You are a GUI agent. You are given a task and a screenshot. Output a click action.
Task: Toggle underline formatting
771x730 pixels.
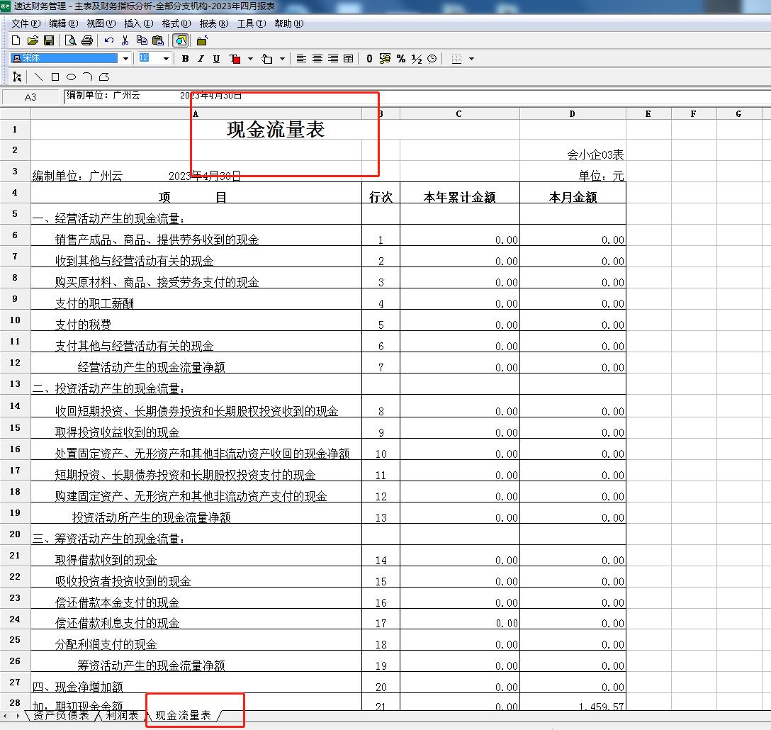[x=216, y=59]
